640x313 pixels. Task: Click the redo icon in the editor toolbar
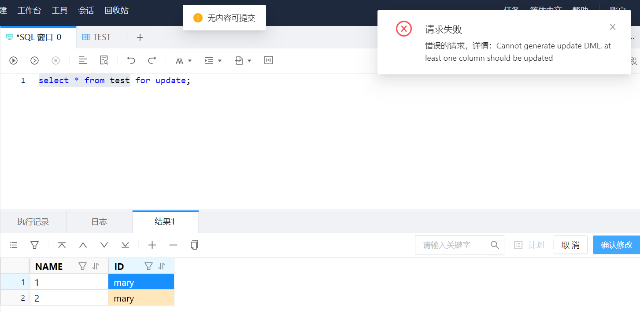pyautogui.click(x=153, y=60)
